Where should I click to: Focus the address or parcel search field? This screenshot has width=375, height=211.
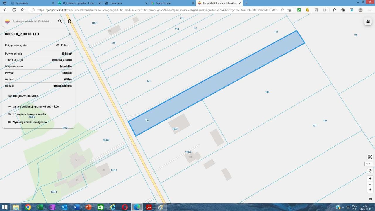coord(32,21)
